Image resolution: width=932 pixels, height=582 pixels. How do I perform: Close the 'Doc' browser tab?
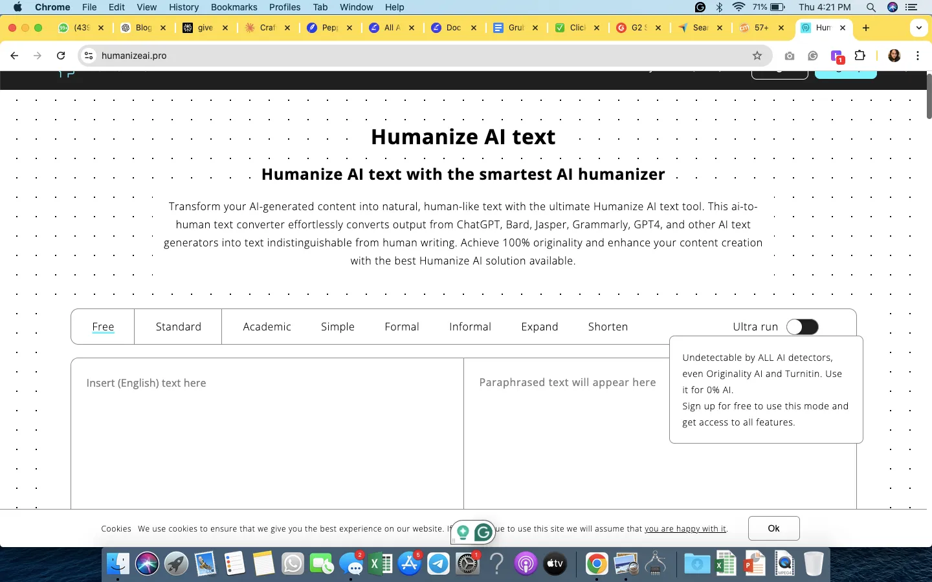pyautogui.click(x=474, y=28)
